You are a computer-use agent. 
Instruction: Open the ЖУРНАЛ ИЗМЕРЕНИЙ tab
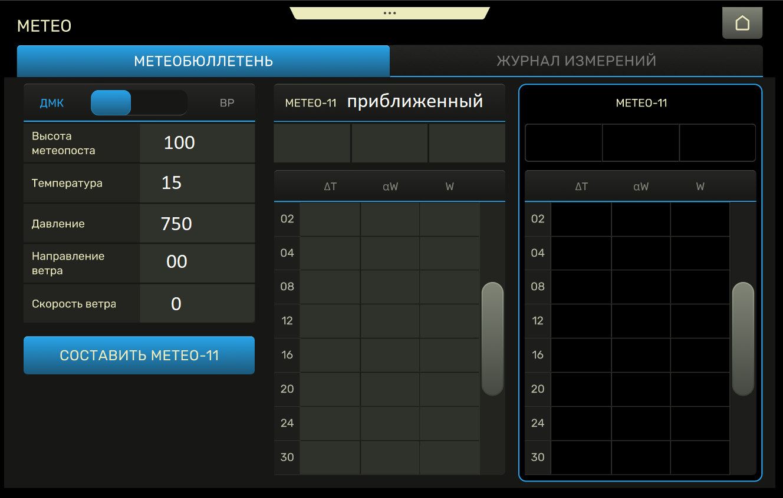coord(576,61)
